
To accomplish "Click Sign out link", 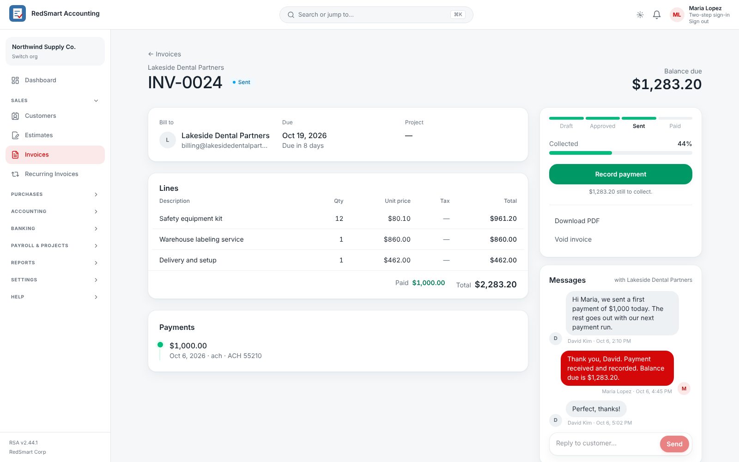I will point(698,22).
